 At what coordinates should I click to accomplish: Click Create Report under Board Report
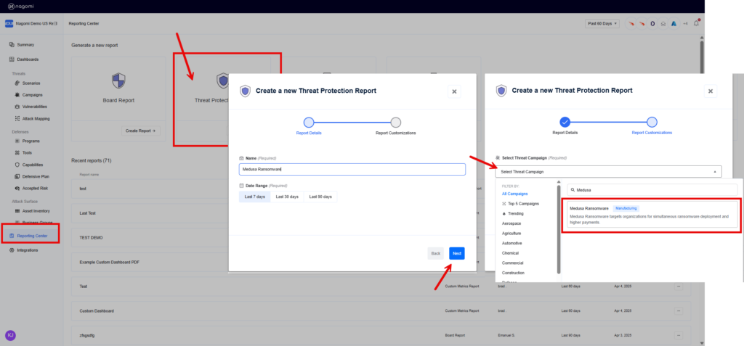141,131
